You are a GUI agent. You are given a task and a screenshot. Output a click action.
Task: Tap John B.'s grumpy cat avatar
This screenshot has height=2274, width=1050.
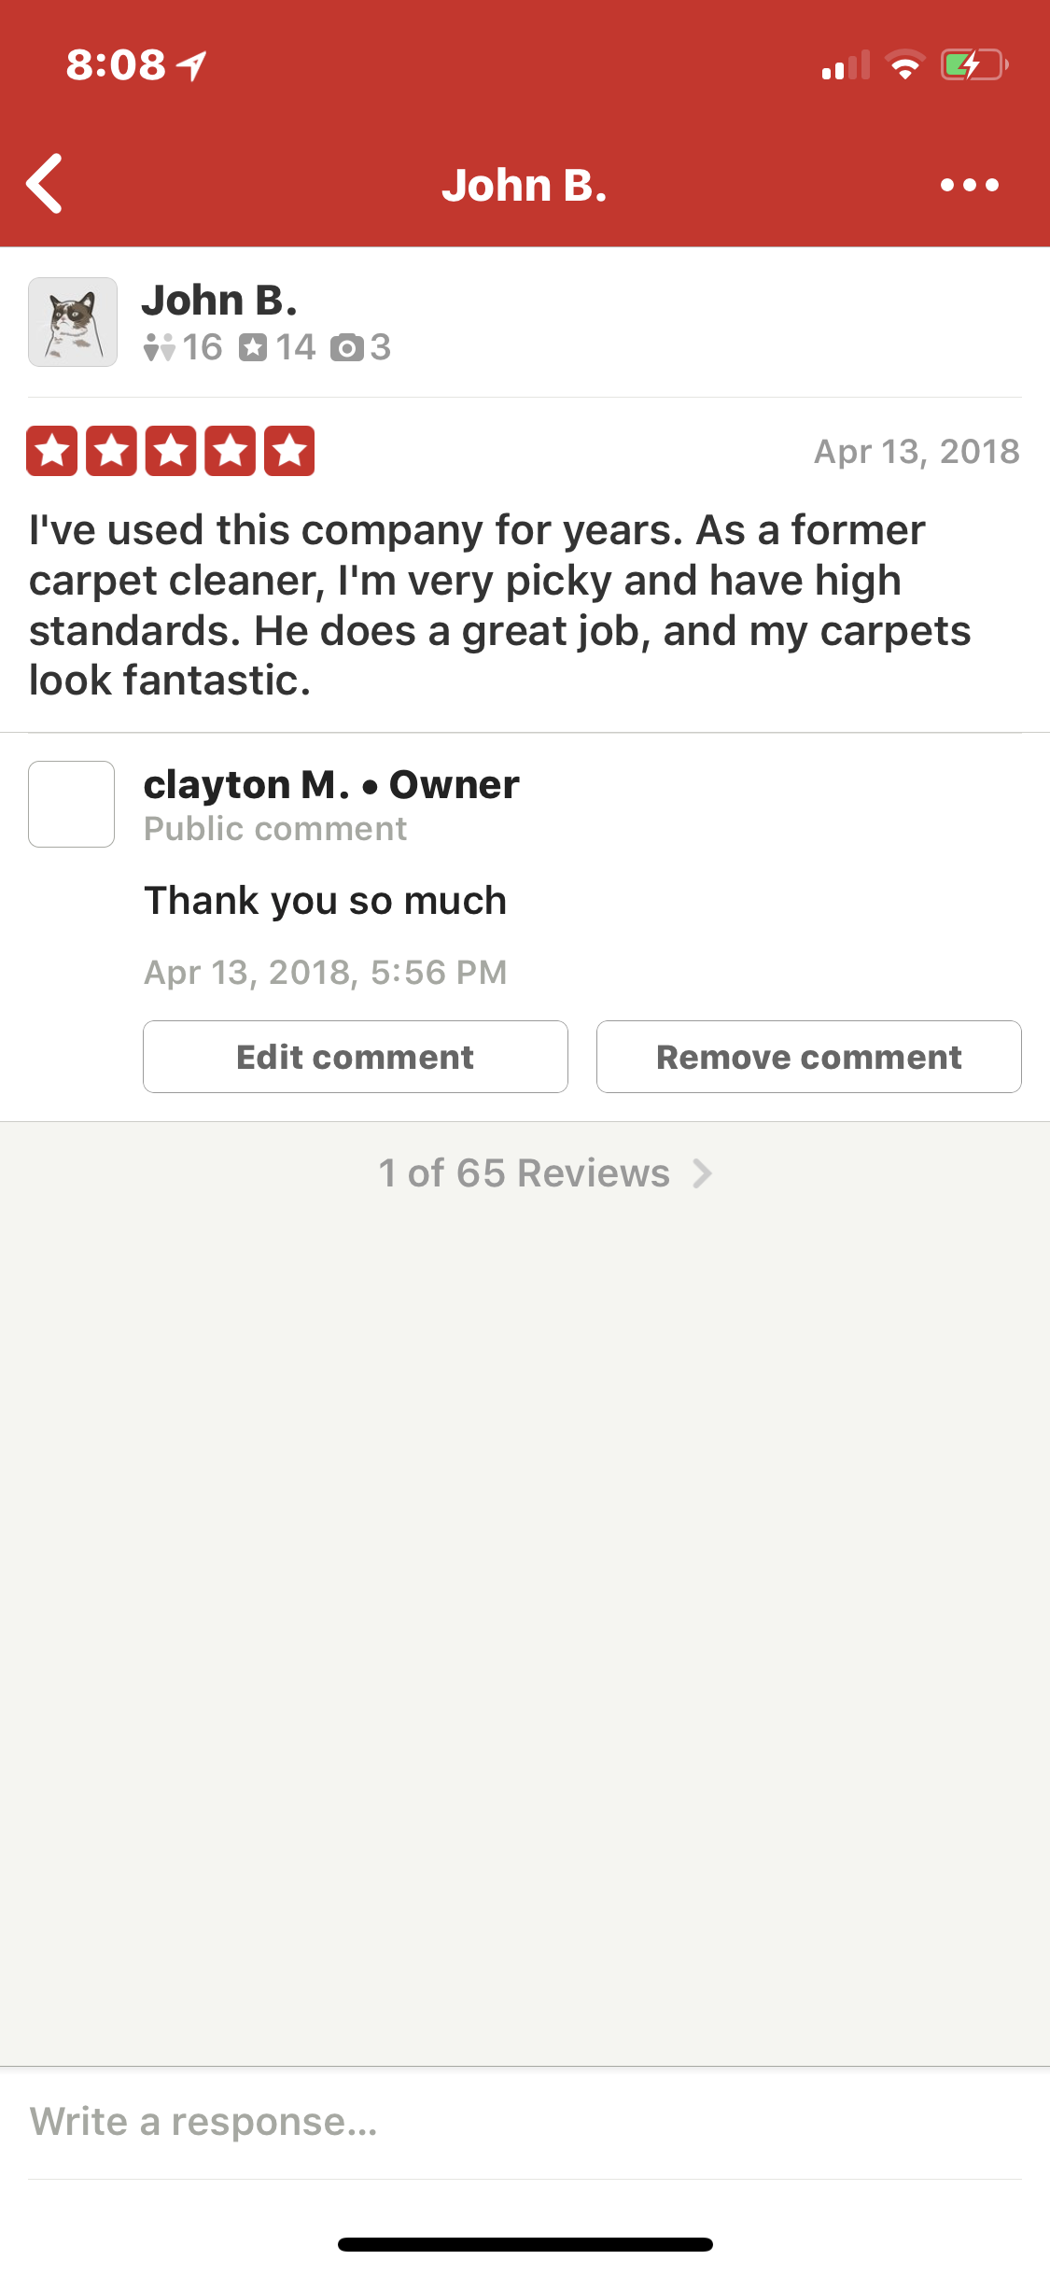[x=73, y=322]
